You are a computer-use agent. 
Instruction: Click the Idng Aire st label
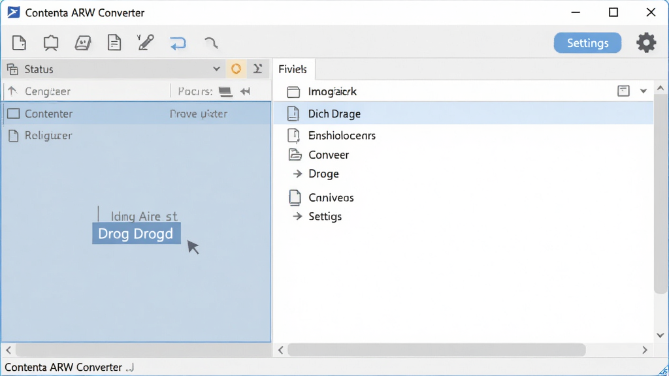click(144, 216)
